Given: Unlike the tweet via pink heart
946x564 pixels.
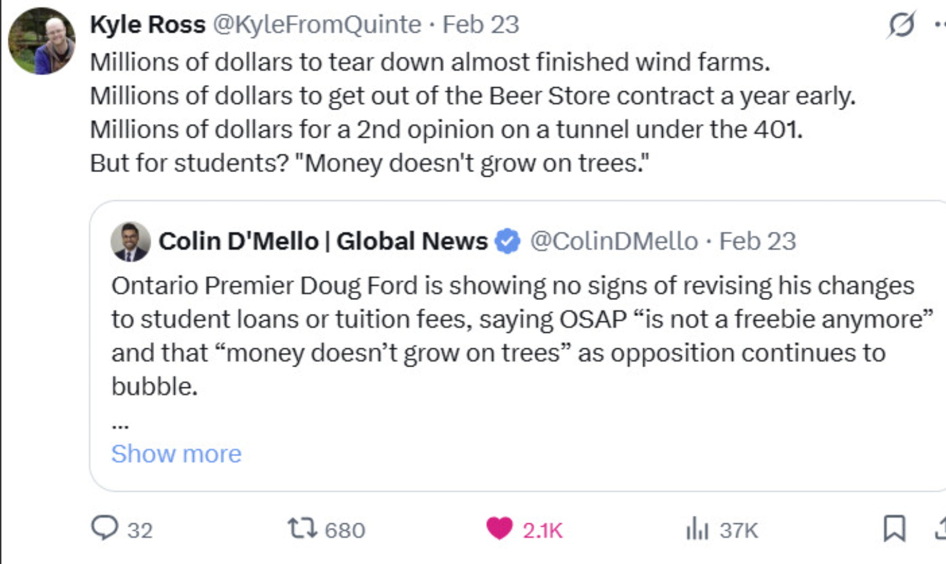Looking at the screenshot, I should [499, 528].
